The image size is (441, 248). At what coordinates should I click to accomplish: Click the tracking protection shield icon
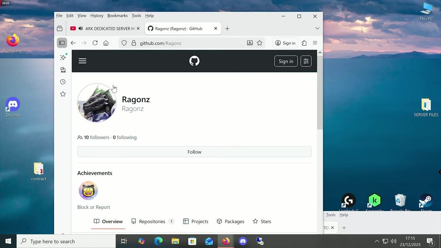point(124,43)
